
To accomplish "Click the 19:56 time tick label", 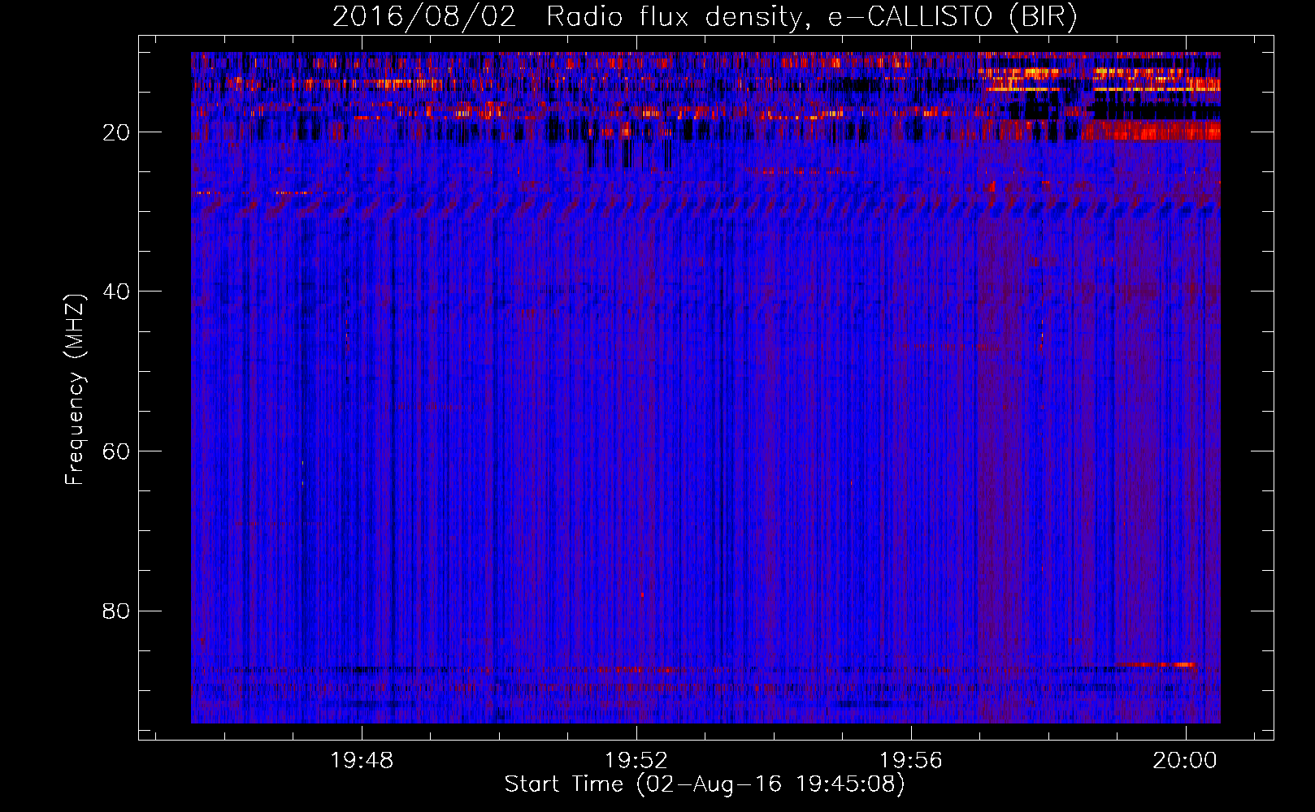I will [911, 761].
